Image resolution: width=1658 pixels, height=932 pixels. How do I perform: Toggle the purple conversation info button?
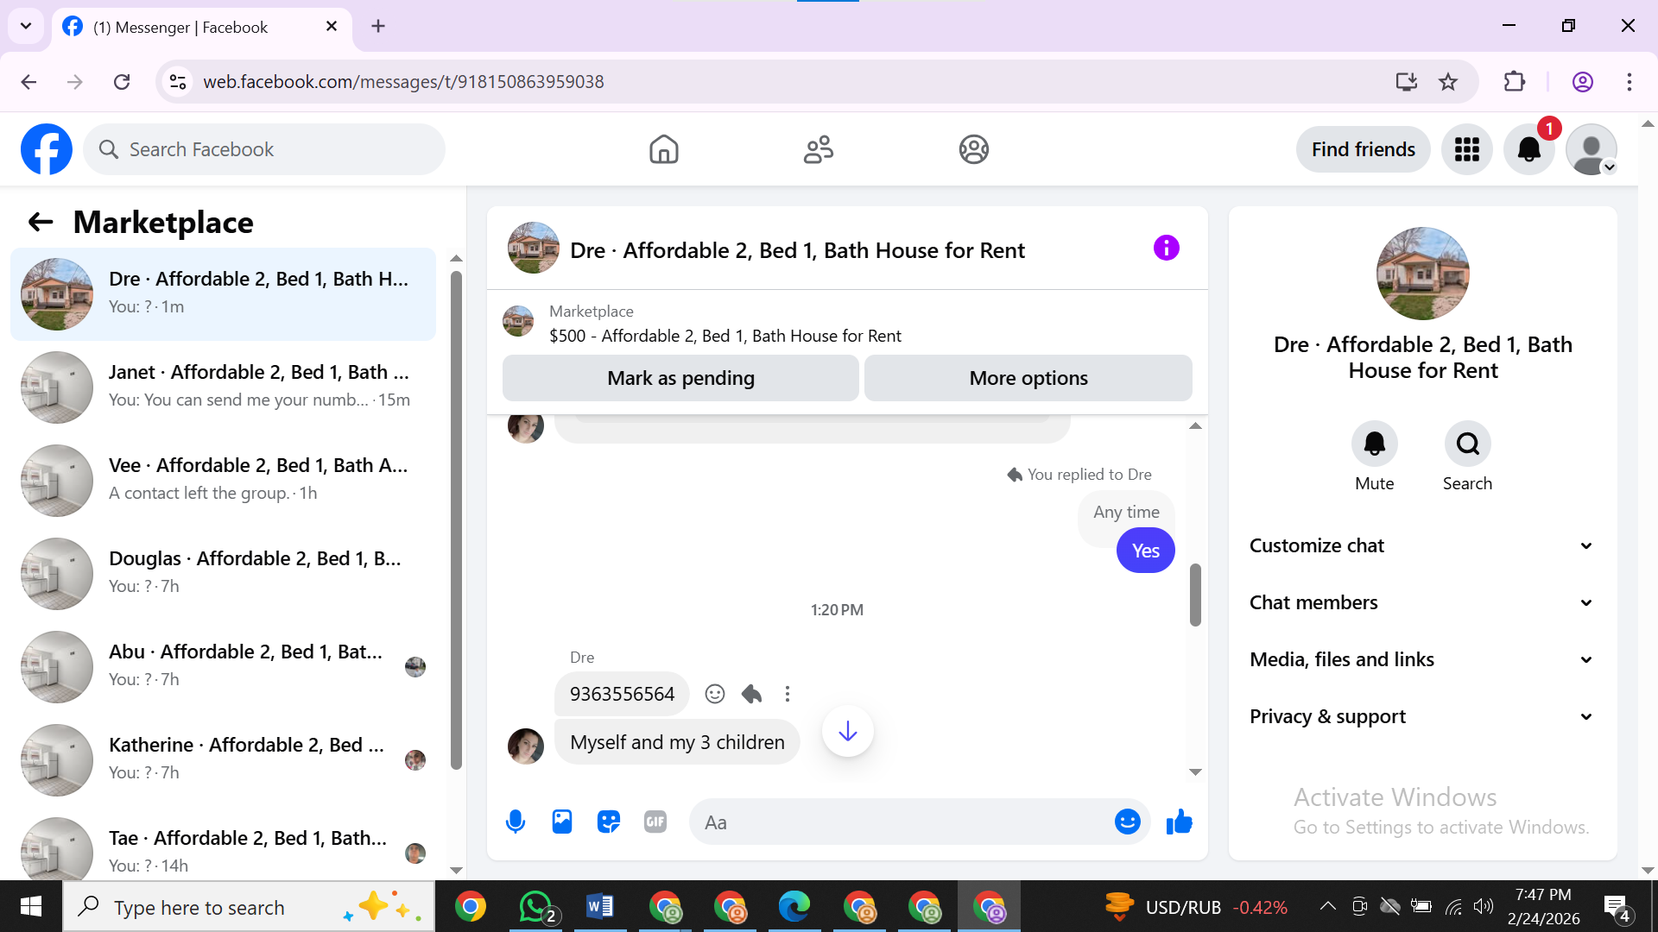(x=1166, y=249)
